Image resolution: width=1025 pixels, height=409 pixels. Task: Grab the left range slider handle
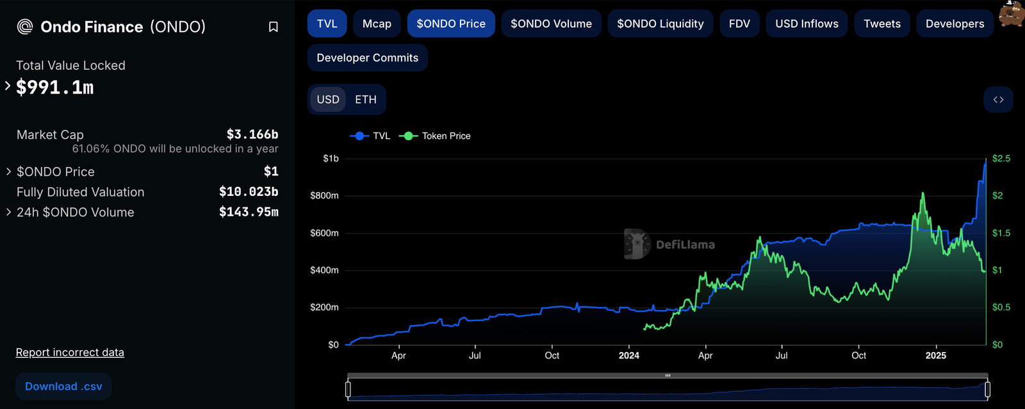coord(348,389)
